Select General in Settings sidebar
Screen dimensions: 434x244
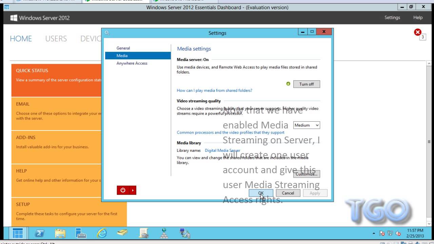coord(123,48)
